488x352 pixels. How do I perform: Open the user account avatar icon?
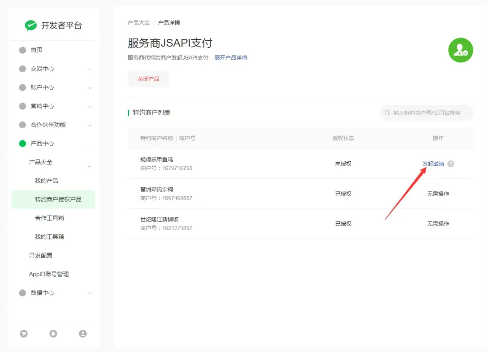pyautogui.click(x=83, y=333)
